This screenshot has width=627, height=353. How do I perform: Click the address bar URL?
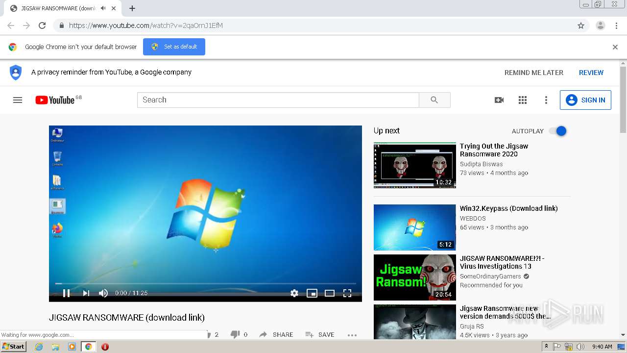point(146,25)
